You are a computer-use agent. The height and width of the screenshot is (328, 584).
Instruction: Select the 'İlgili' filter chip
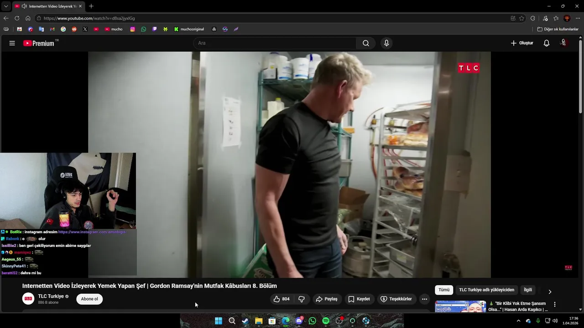[528, 290]
